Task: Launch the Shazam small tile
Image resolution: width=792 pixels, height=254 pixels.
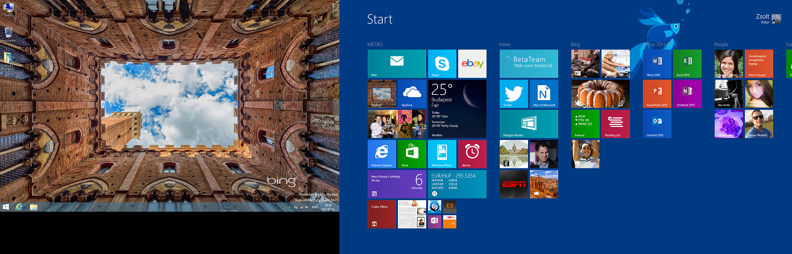Action: (x=434, y=206)
